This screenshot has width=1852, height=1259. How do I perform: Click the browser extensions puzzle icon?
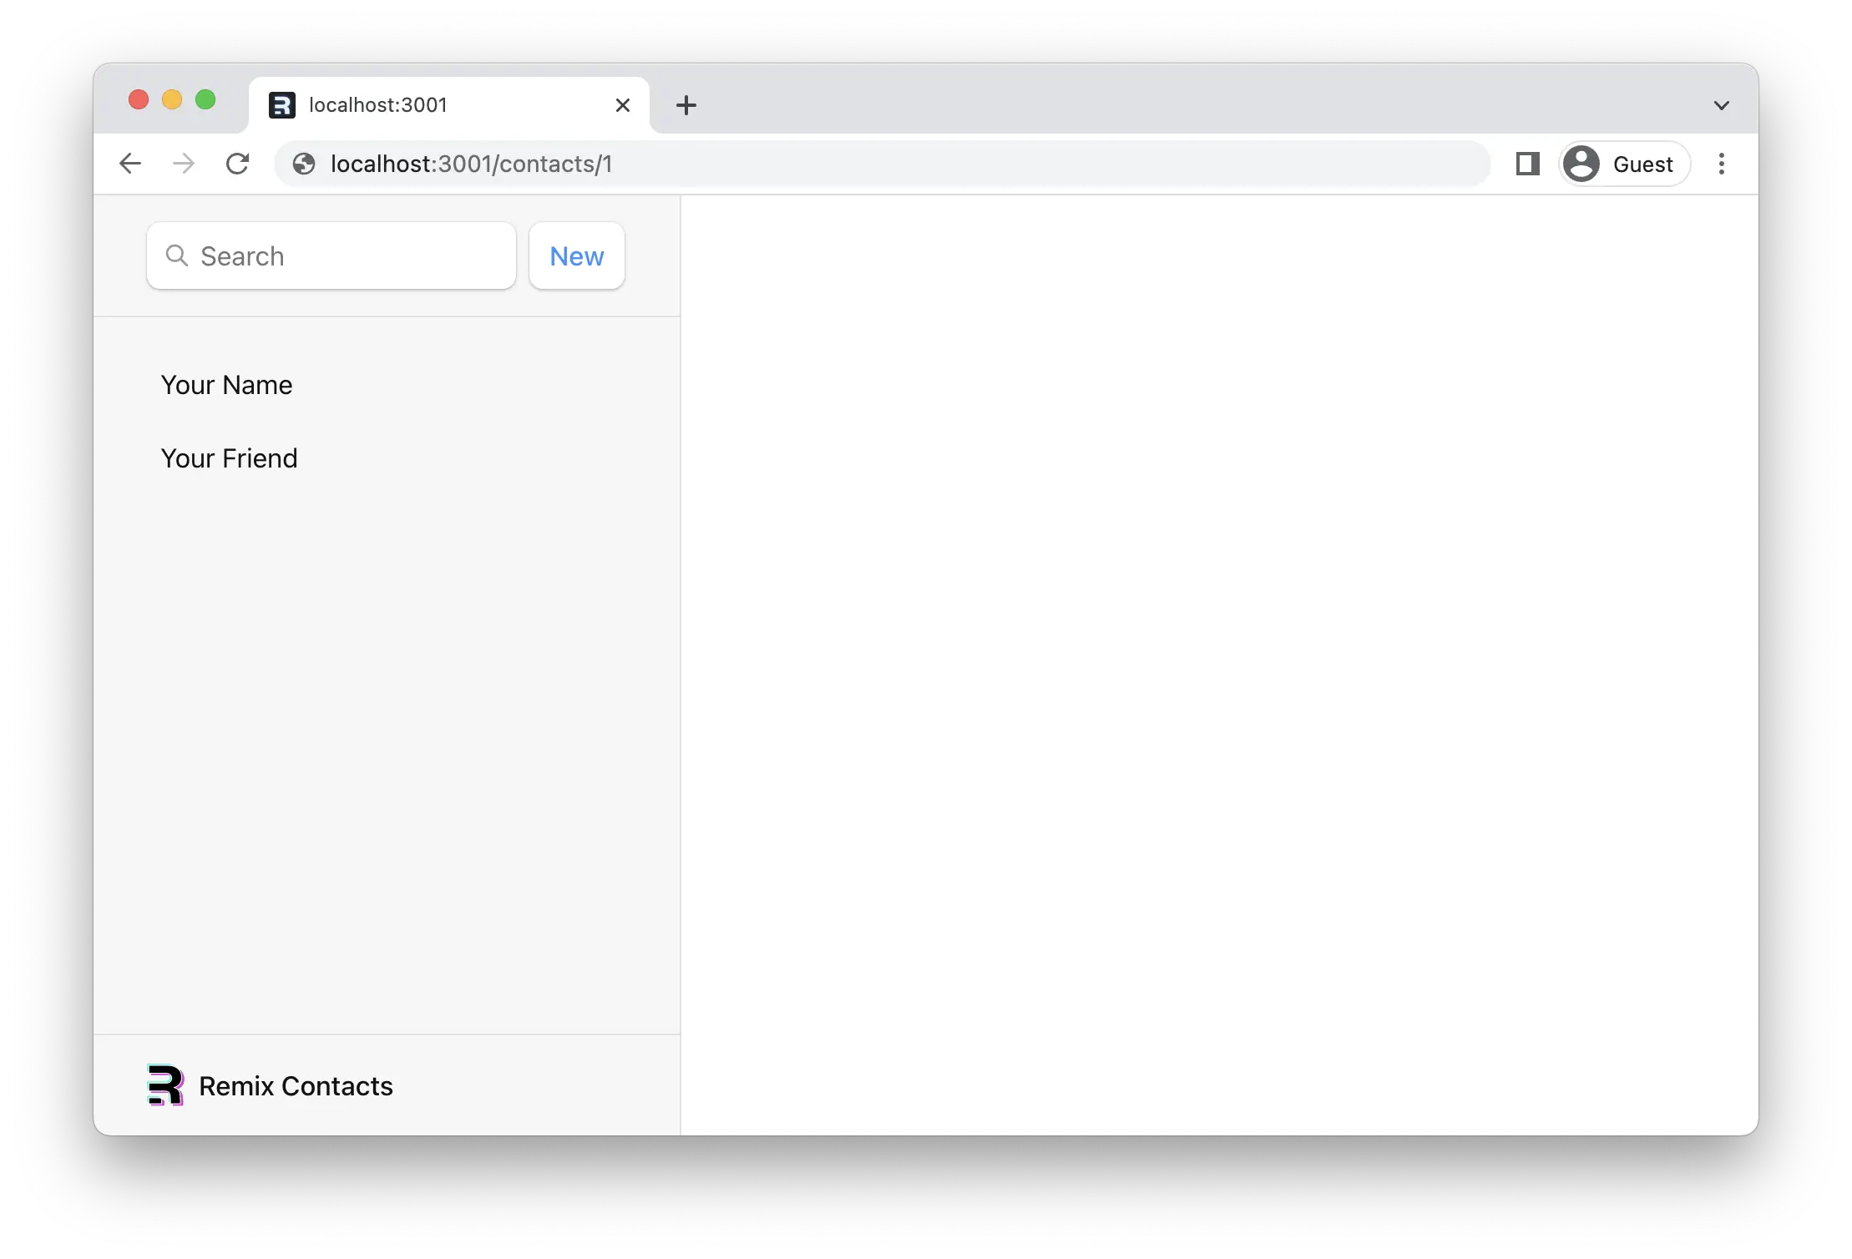click(x=1527, y=163)
